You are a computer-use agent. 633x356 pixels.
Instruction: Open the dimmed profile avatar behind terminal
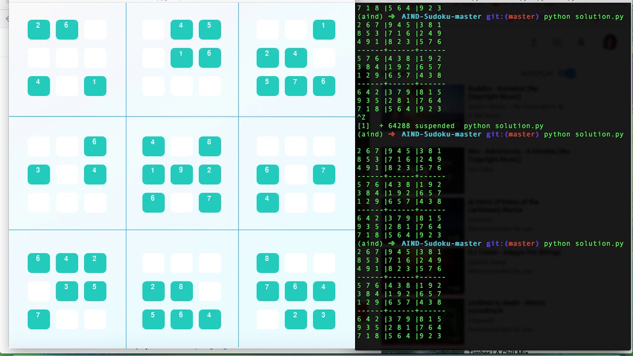point(609,43)
